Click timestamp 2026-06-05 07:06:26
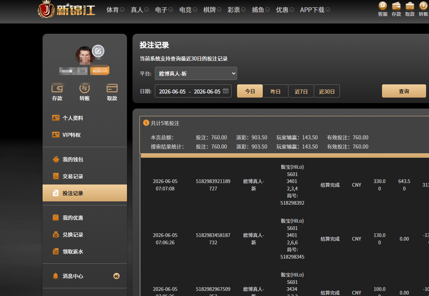This screenshot has width=429, height=296. point(165,239)
